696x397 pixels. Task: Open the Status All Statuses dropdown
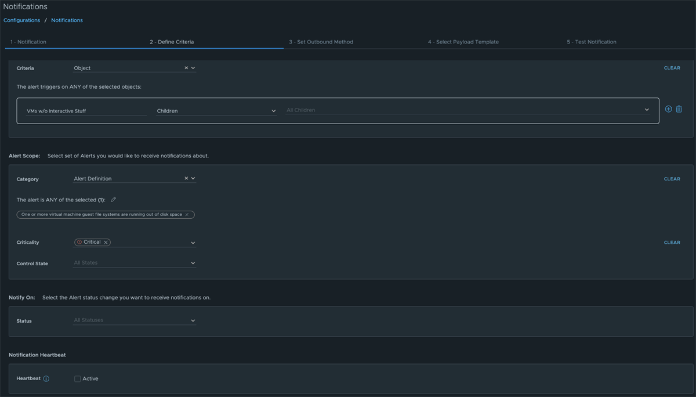135,320
